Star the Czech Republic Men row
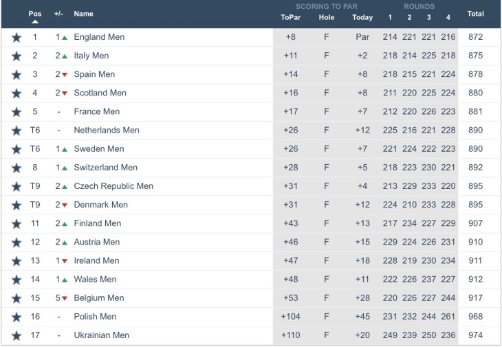502x347 pixels. pyautogui.click(x=17, y=186)
